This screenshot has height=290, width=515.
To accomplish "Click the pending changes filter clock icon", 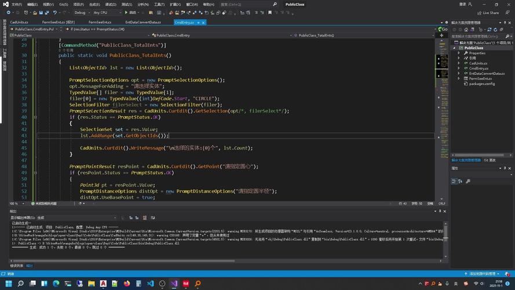I will [480, 30].
